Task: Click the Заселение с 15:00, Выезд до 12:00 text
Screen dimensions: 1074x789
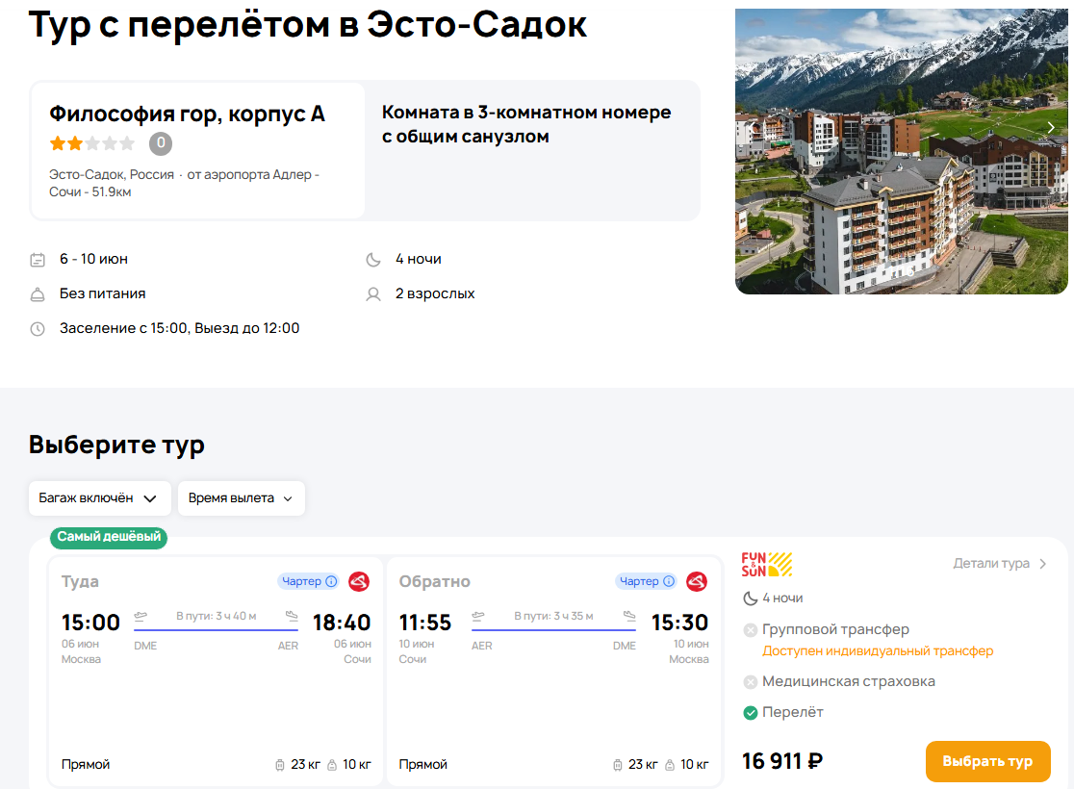Action: (179, 328)
